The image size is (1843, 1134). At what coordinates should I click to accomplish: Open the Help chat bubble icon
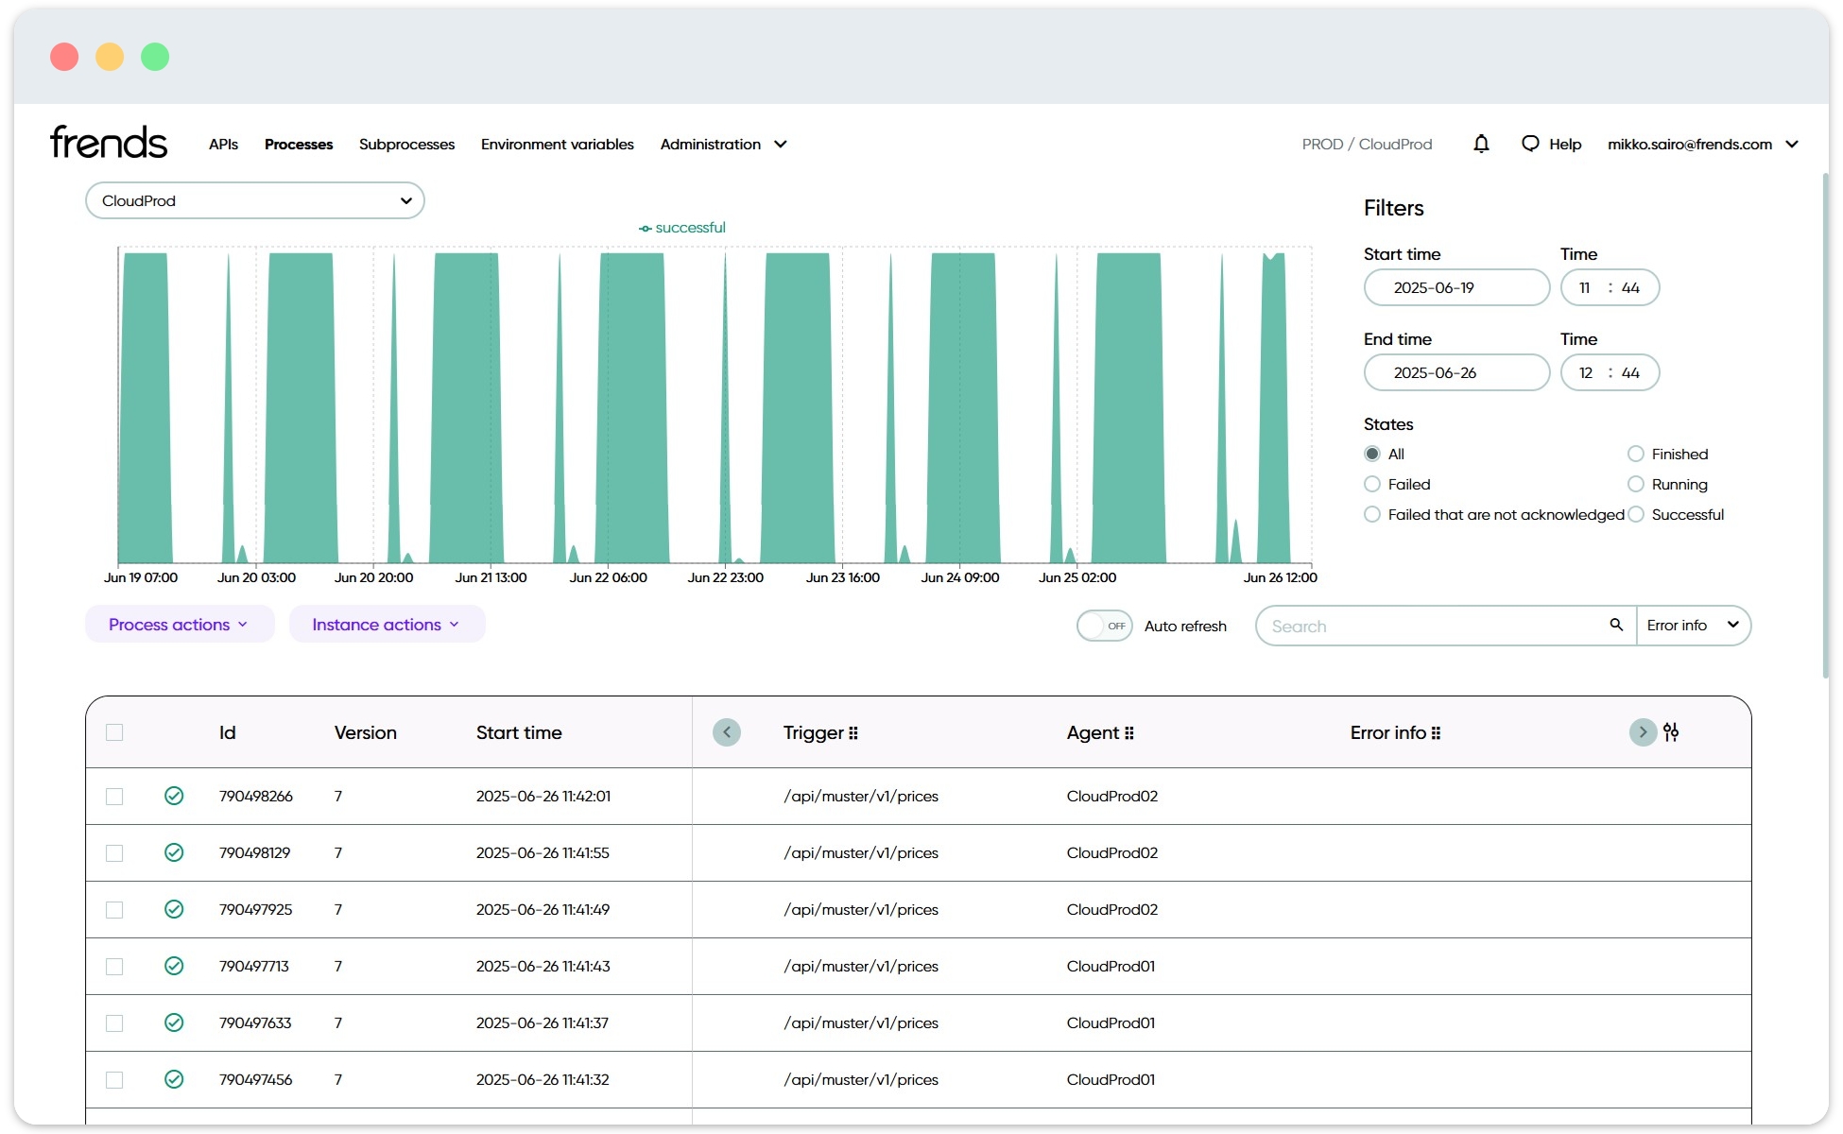(1530, 144)
